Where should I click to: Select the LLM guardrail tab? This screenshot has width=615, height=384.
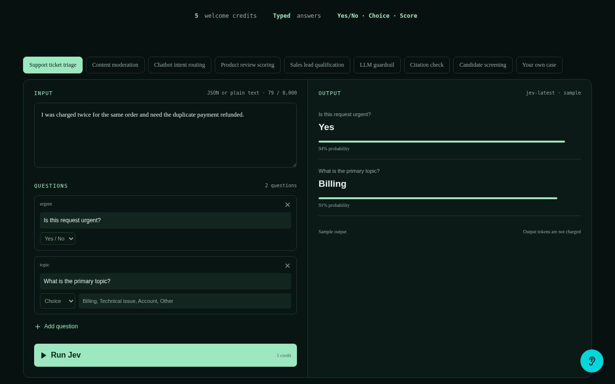(x=377, y=65)
